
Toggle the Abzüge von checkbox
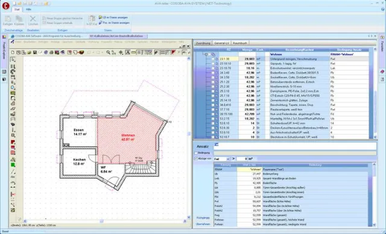click(x=196, y=159)
